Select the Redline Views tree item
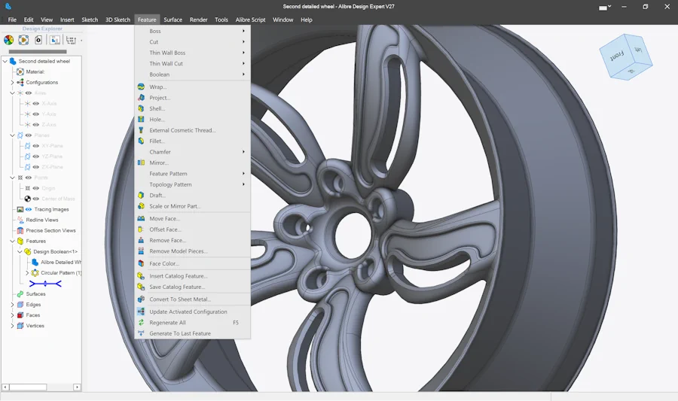678x401 pixels. tap(42, 220)
